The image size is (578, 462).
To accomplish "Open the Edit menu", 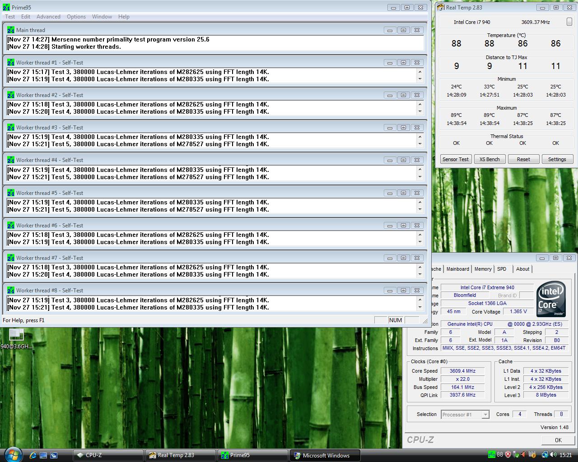I will 26,17.
